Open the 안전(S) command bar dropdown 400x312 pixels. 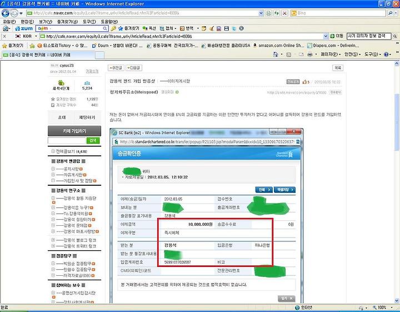point(353,55)
